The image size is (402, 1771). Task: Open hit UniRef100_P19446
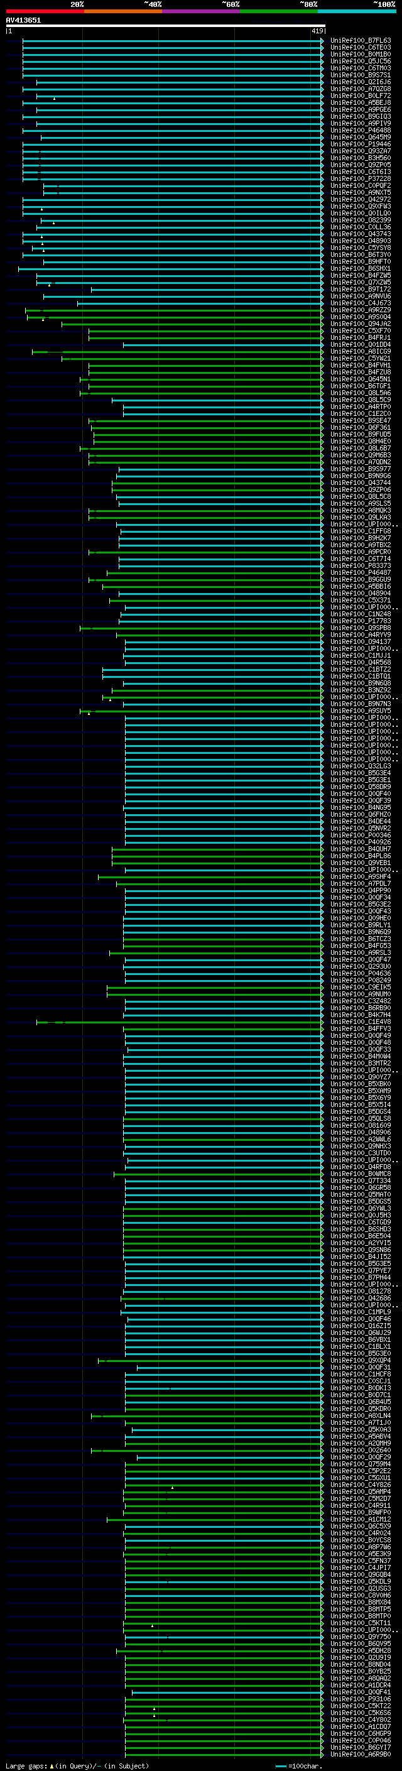pos(361,144)
